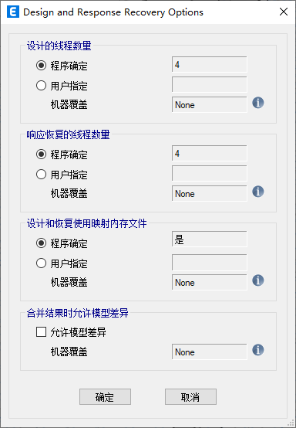Click info icon in 响应恢复的线程数量 section
Viewport: 296px width, 428px height.
pos(258,192)
